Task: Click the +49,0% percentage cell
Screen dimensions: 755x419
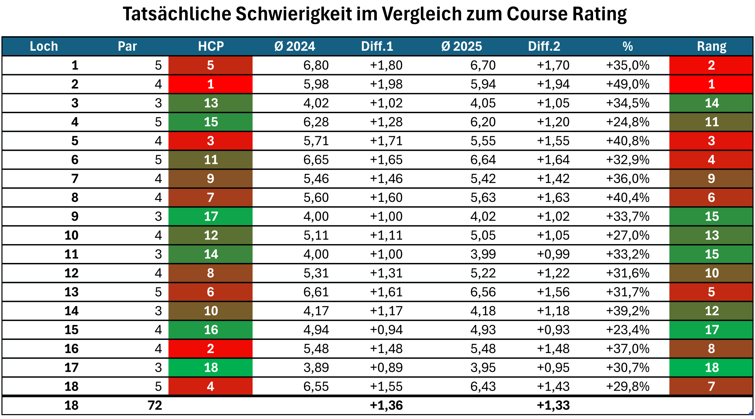Action: pos(628,84)
